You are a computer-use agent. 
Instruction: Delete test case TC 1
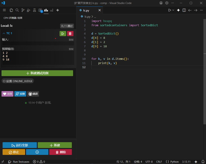70,34
